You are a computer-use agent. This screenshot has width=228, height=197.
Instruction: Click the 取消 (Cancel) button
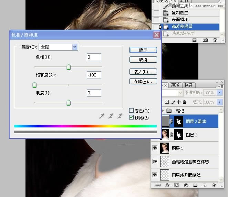[143, 60]
